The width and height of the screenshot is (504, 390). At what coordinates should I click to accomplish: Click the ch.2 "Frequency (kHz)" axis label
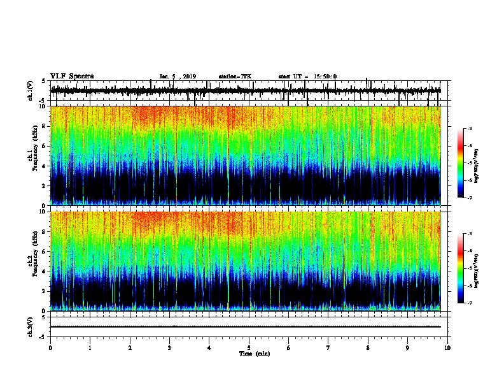(36, 254)
